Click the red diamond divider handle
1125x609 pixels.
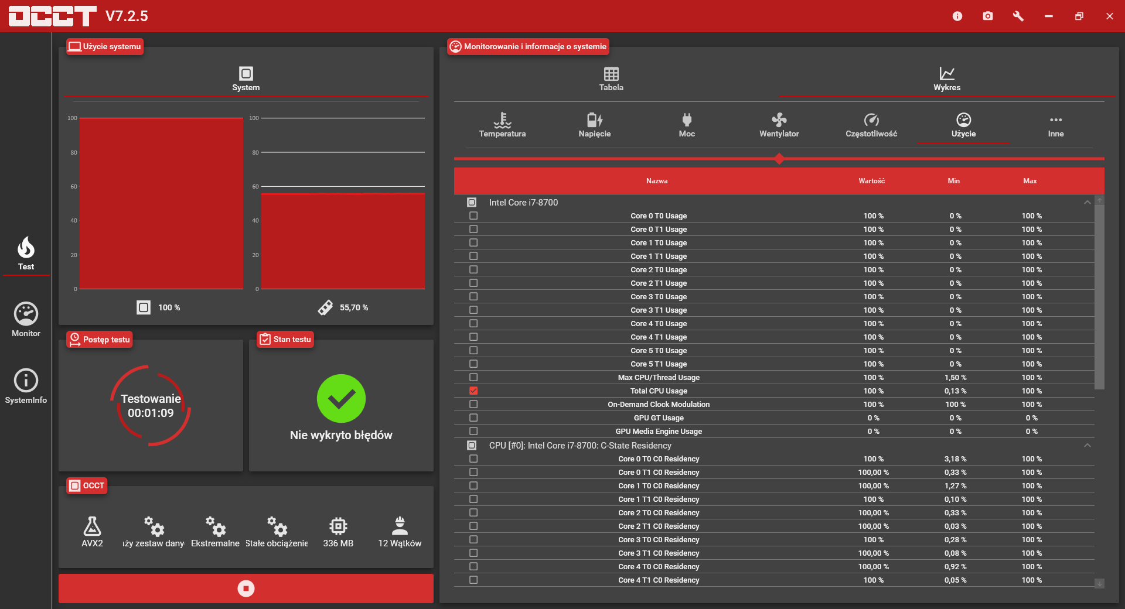point(779,159)
